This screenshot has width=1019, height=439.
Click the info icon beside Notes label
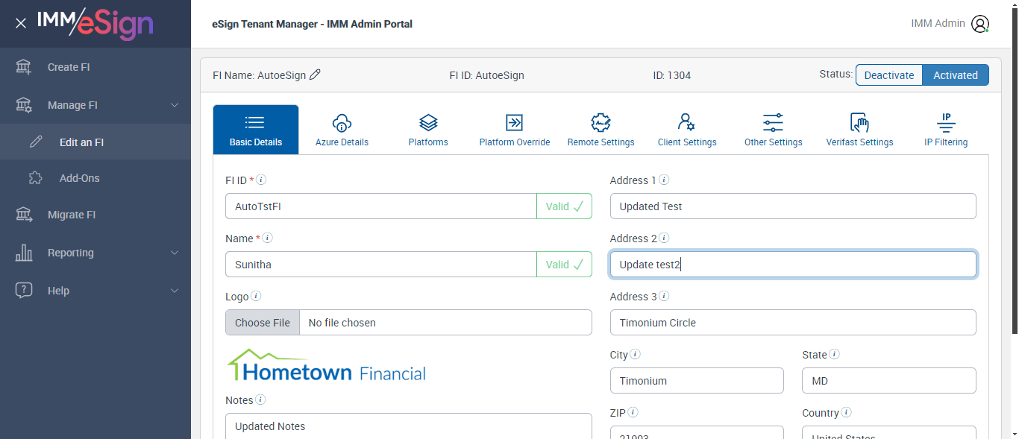[260, 399]
